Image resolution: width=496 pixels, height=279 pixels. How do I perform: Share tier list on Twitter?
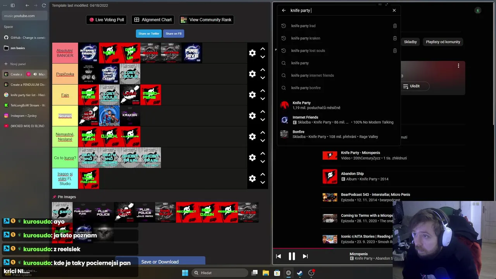[149, 34]
